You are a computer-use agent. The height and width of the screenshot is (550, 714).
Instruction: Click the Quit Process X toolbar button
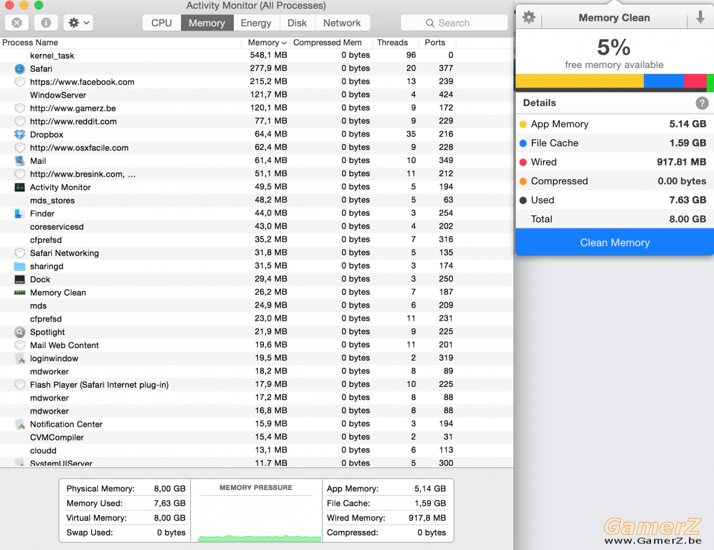[17, 23]
